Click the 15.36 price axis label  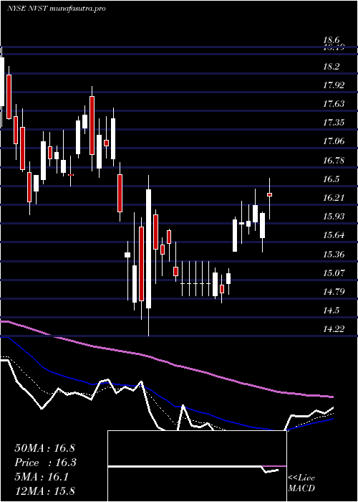(334, 254)
